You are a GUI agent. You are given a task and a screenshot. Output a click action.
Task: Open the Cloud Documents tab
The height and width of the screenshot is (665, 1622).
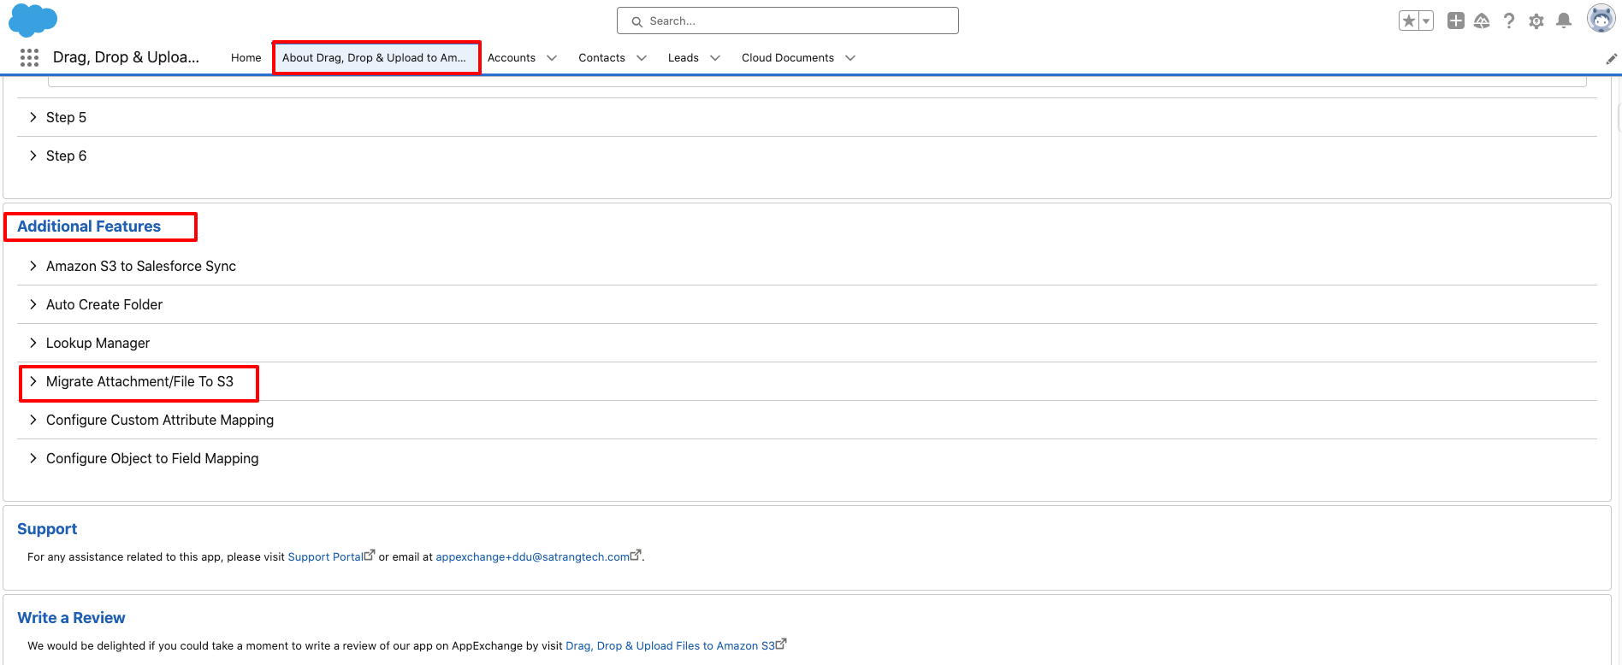[788, 58]
